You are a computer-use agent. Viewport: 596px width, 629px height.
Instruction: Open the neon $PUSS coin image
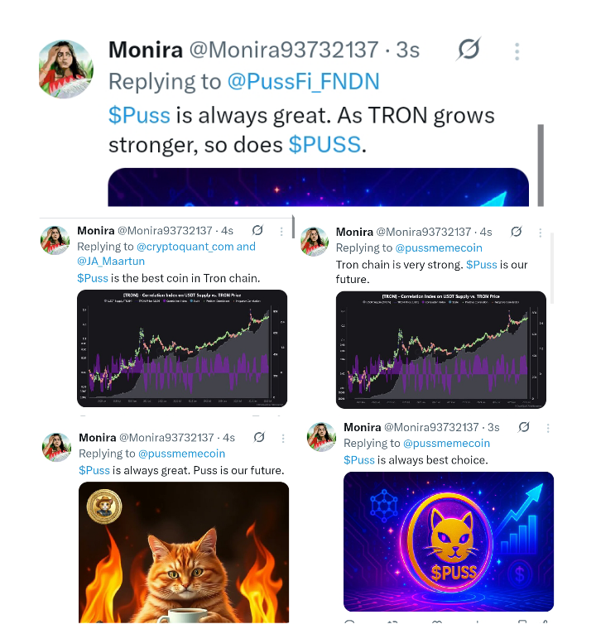[x=449, y=541]
